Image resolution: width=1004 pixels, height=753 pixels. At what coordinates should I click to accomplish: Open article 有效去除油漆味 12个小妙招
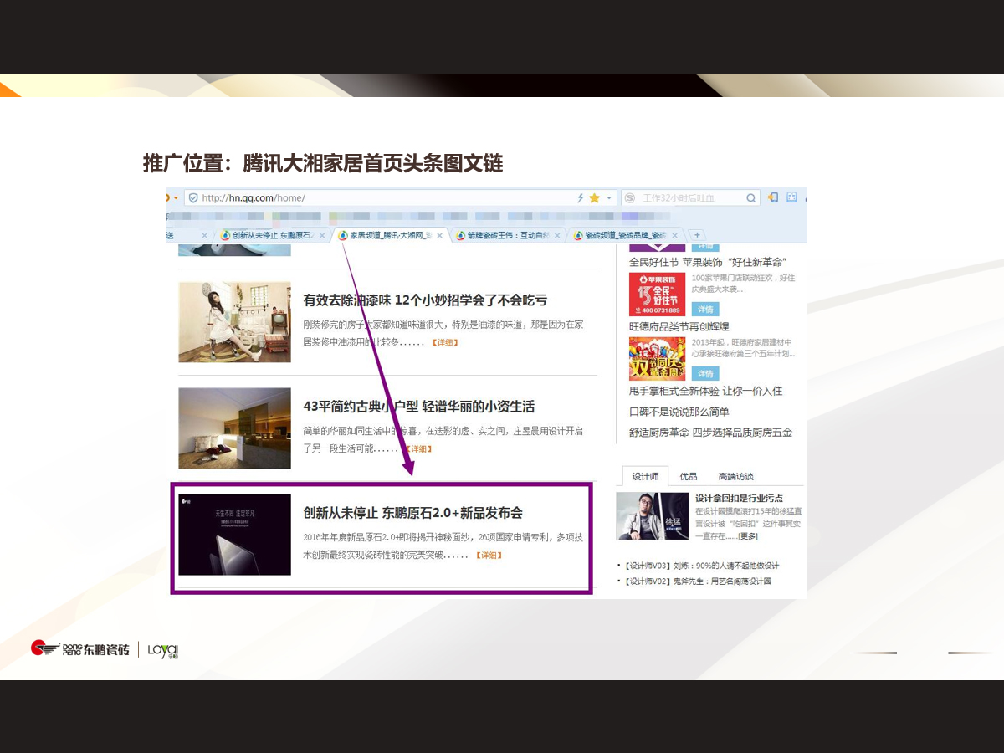425,300
